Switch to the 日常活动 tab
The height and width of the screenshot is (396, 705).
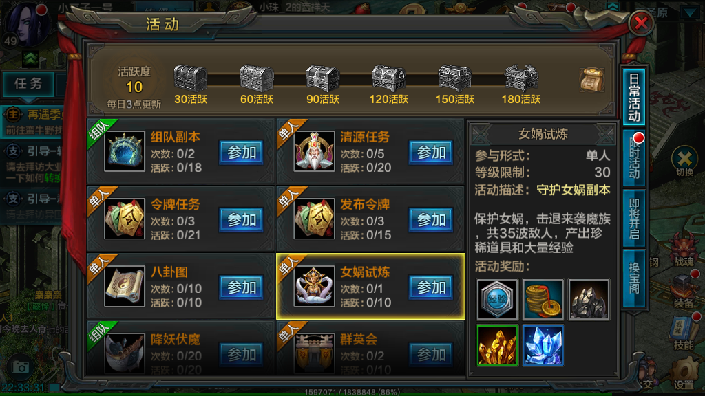point(634,97)
